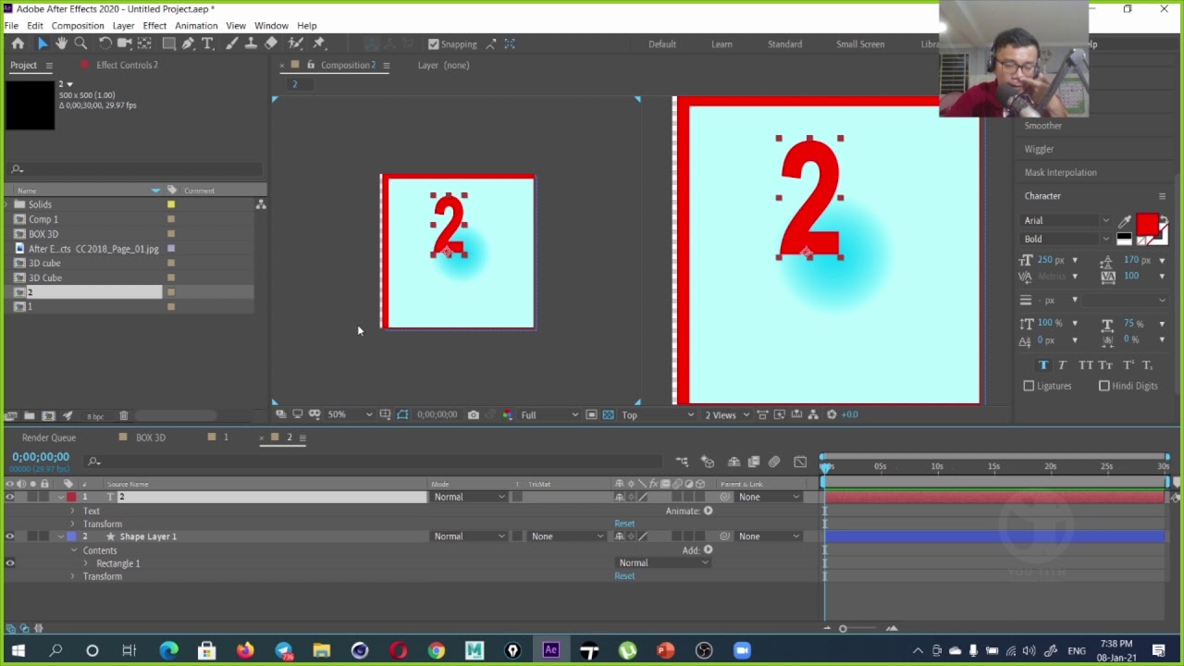Select the Pen tool

[189, 43]
